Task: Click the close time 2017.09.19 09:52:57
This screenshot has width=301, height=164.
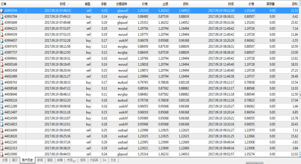Action: click(221, 154)
